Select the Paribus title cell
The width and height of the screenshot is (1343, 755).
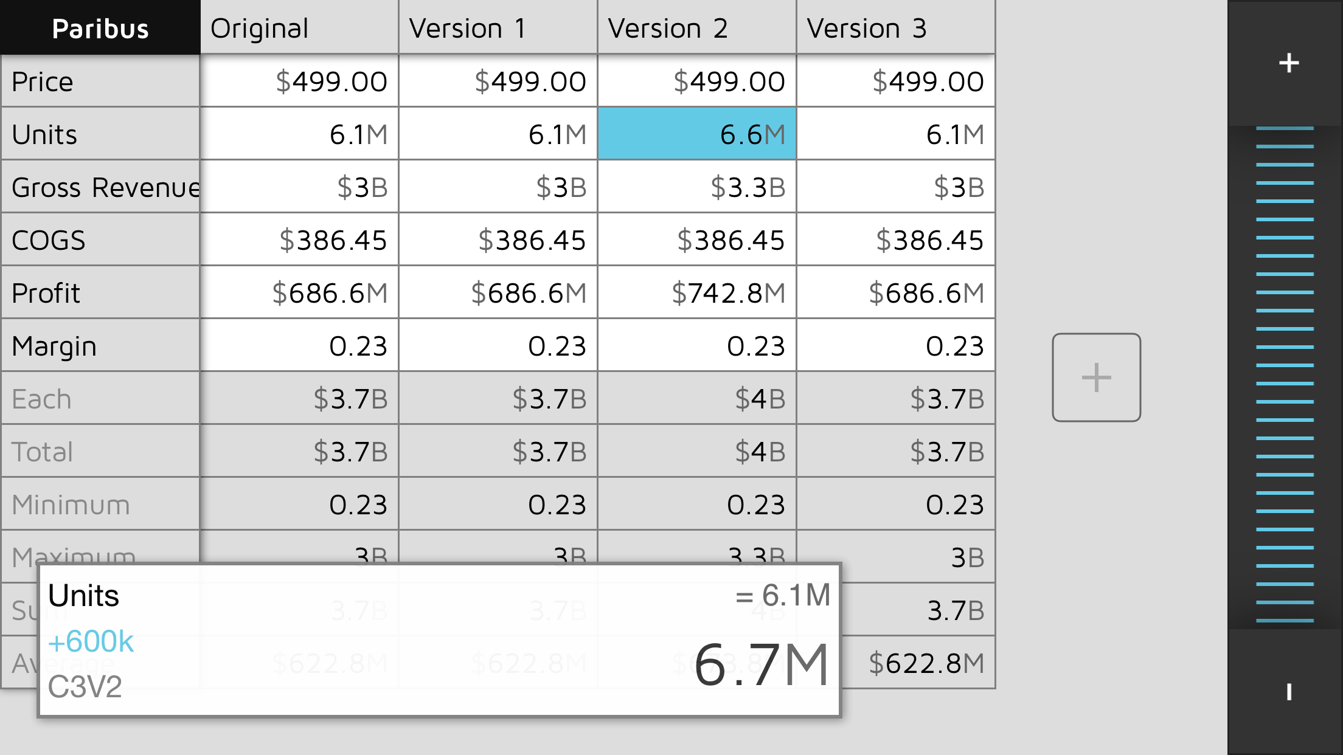click(x=100, y=28)
